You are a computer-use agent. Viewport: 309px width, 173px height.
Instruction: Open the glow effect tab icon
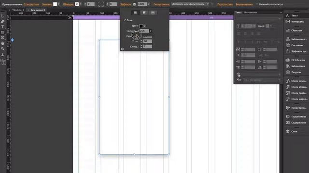click(153, 12)
